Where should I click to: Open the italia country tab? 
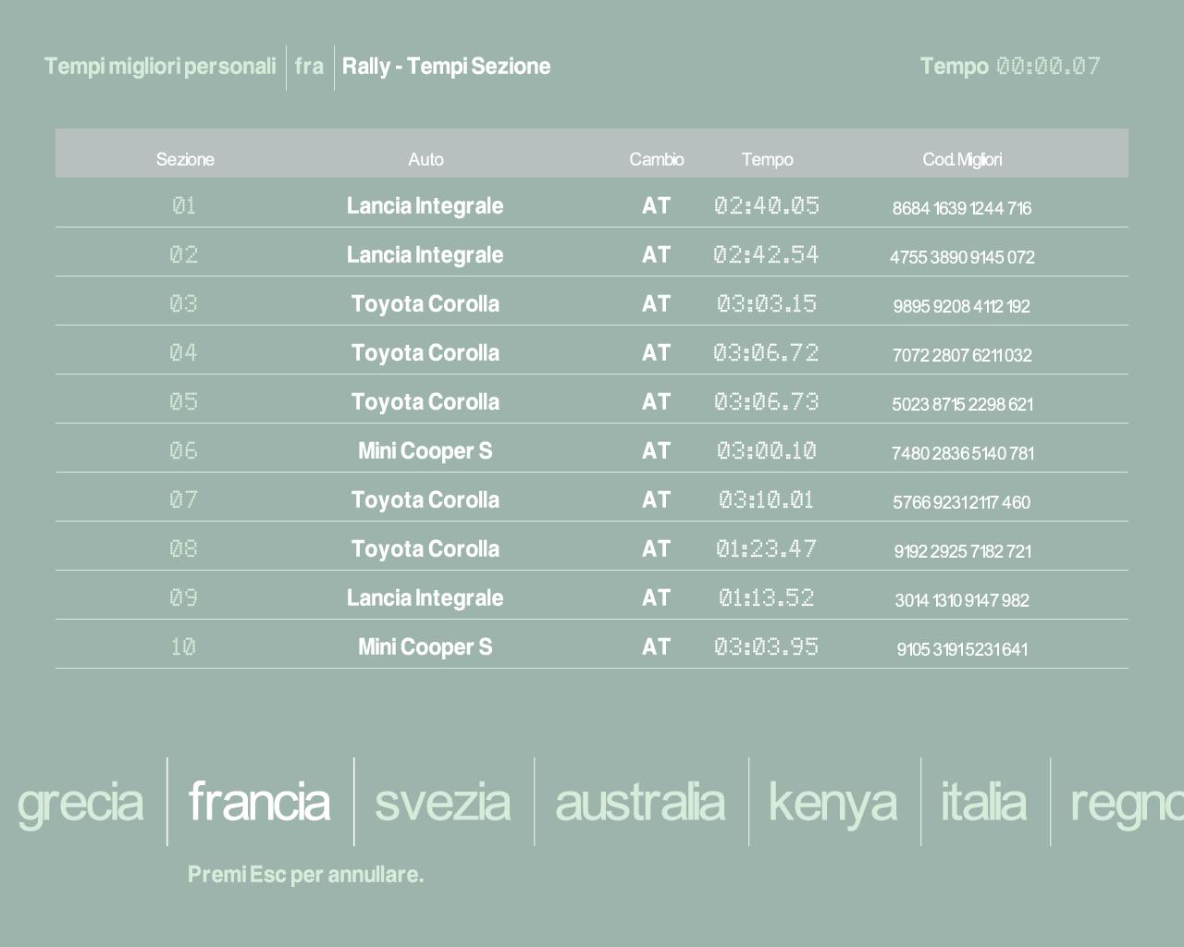click(983, 802)
